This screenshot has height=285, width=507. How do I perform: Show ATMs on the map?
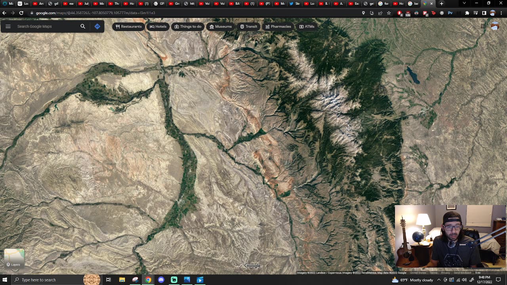pos(307,27)
